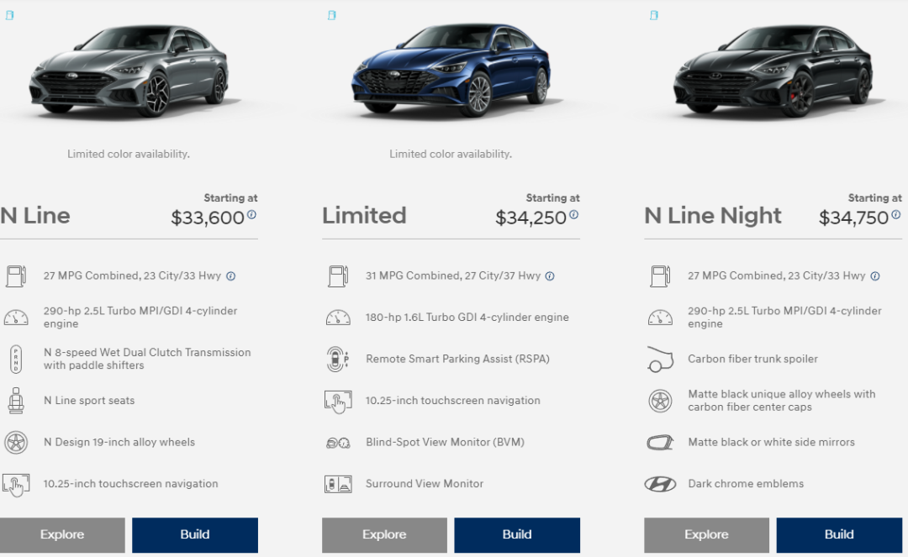Click carbon fiber trunk spoiler icon
Screen dimensions: 908x557
(660, 359)
